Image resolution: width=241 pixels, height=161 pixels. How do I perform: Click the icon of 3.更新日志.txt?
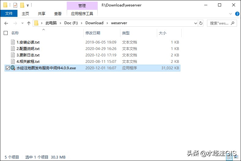[13, 55]
